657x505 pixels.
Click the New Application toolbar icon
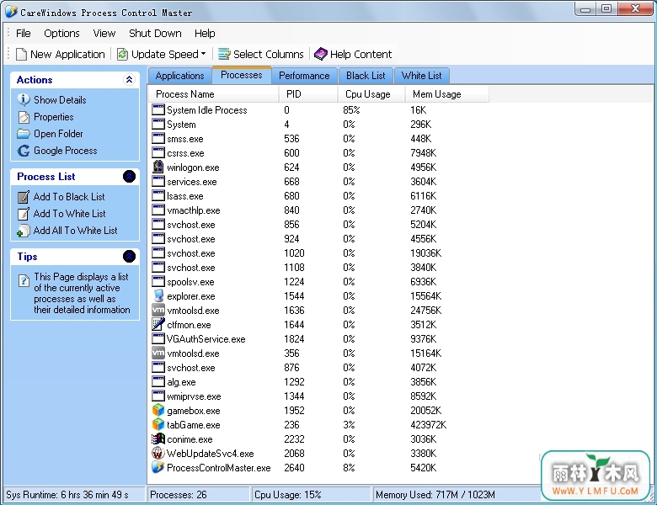tap(21, 55)
